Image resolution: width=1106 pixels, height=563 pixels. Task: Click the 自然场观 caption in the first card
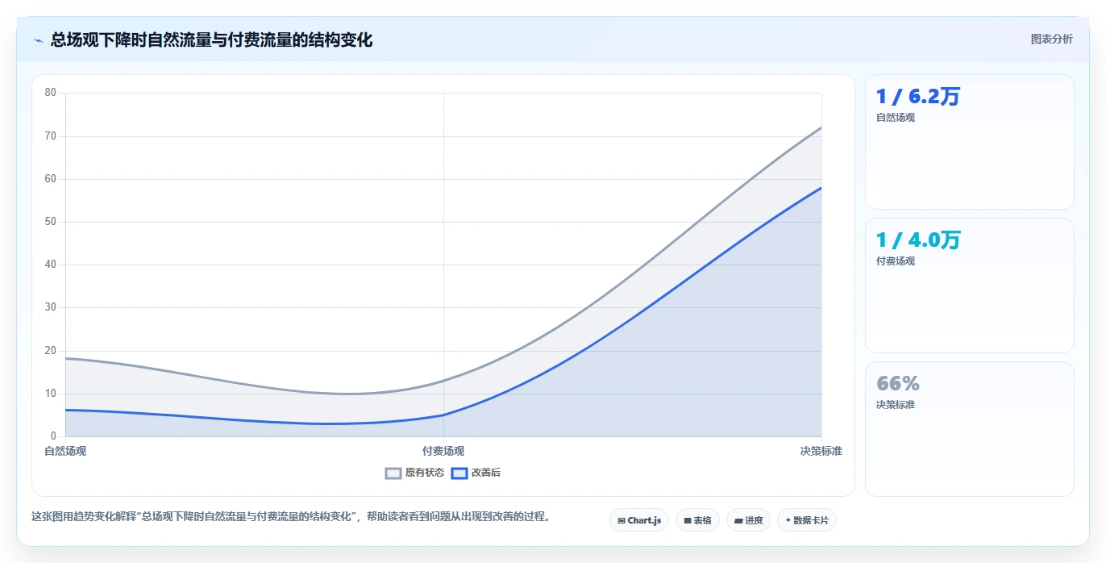coord(896,118)
